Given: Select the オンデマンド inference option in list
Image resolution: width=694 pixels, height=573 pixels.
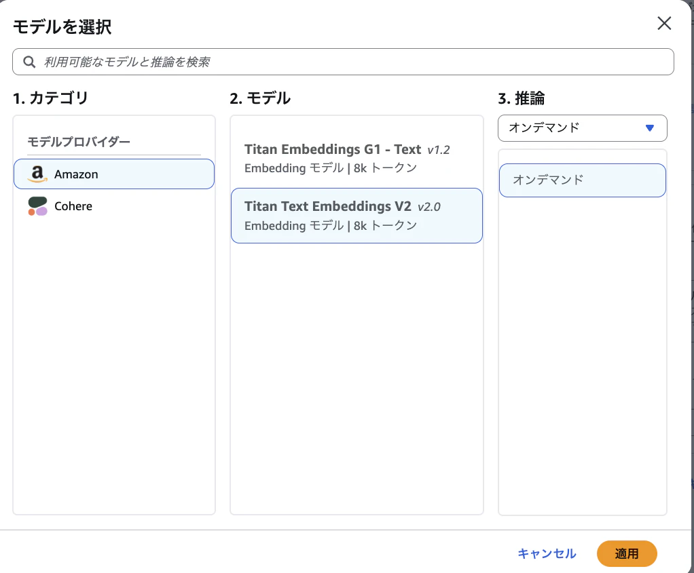Looking at the screenshot, I should pos(583,180).
